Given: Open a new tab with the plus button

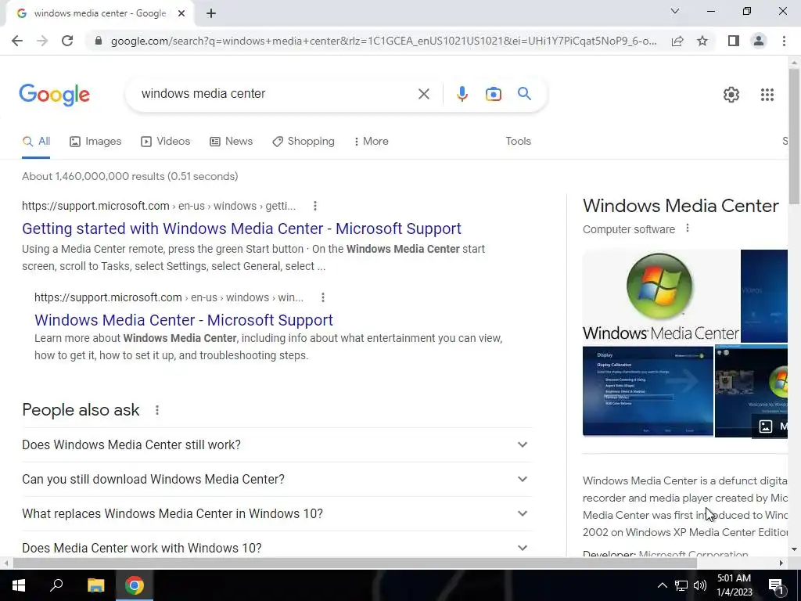Looking at the screenshot, I should tap(211, 13).
